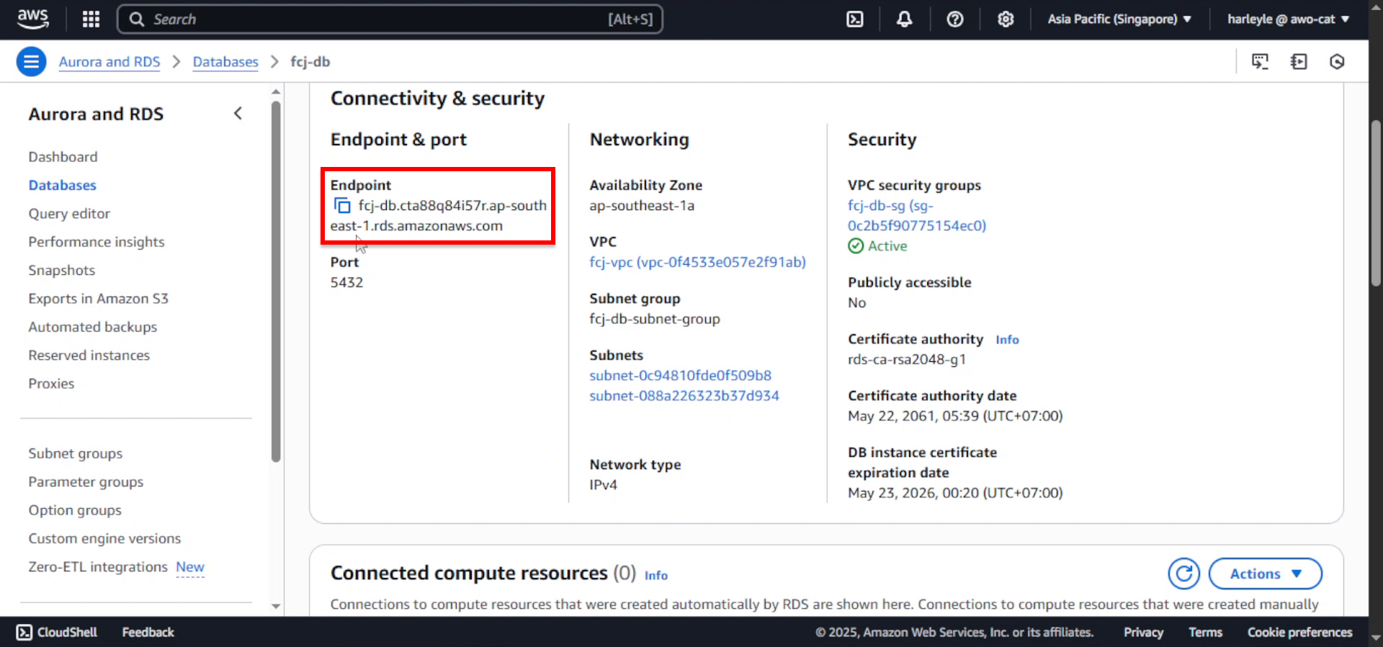Select Databases in sidebar
This screenshot has width=1383, height=647.
[62, 185]
